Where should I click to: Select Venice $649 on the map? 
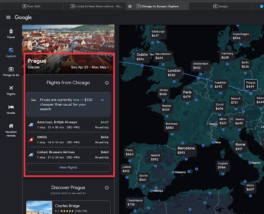[x=239, y=121]
